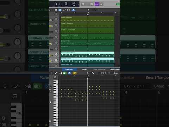Toggle the purple count-in button
The image size is (169, 127).
click(97, 4)
